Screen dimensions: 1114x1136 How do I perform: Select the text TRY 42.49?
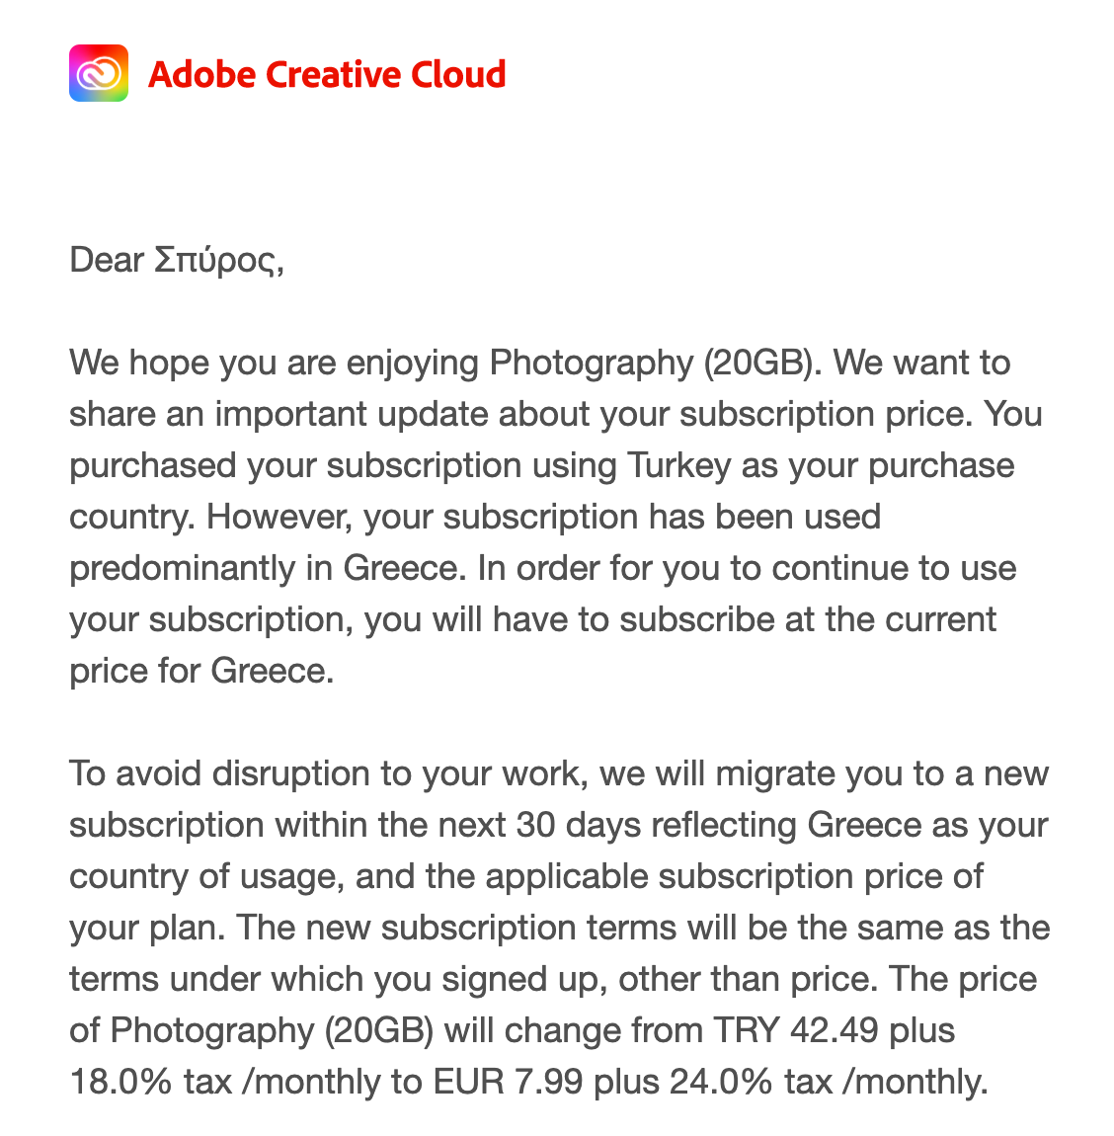795,1030
